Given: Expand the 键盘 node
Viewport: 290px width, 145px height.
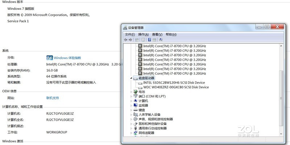Looking at the screenshot, I should tap(131, 110).
